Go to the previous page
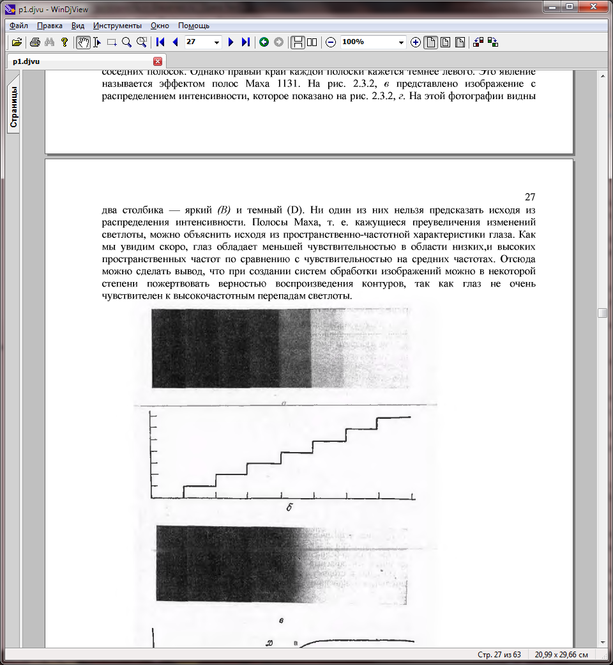The height and width of the screenshot is (665, 613). (175, 42)
